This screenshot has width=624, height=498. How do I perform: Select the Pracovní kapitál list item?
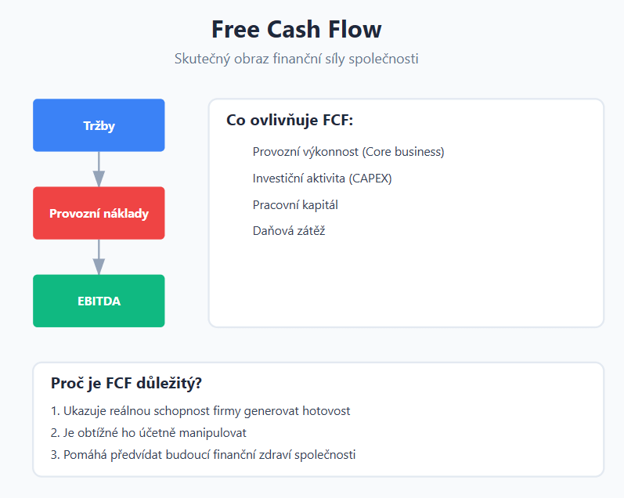295,204
